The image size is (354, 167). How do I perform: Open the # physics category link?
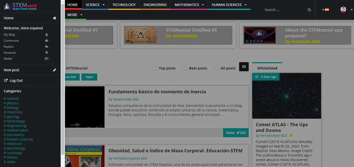tap(11, 103)
